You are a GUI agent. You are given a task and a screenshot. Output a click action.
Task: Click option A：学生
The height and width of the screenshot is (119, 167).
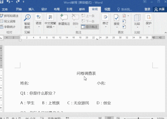coord(27,103)
